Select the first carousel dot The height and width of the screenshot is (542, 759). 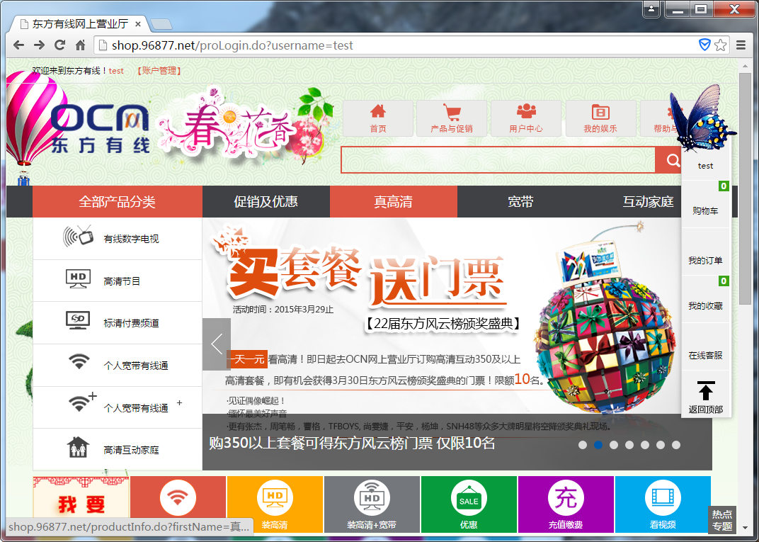pyautogui.click(x=583, y=445)
